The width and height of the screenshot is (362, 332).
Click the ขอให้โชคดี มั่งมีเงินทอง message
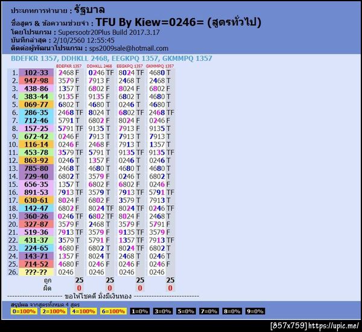coord(98,296)
